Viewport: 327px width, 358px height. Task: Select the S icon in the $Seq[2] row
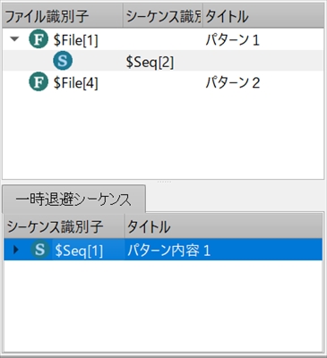[x=63, y=61]
